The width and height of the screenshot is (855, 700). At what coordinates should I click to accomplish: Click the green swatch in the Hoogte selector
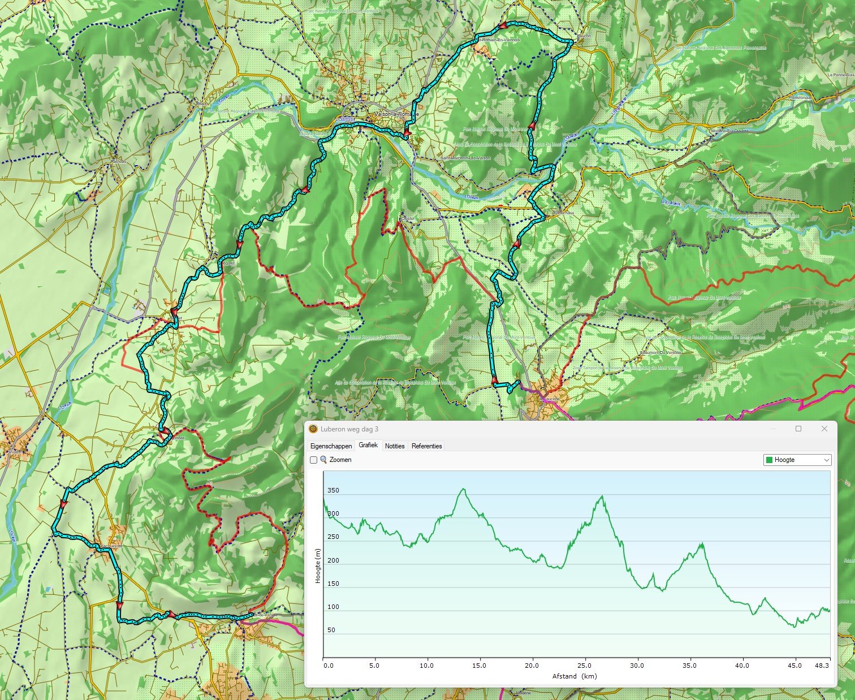pyautogui.click(x=769, y=460)
